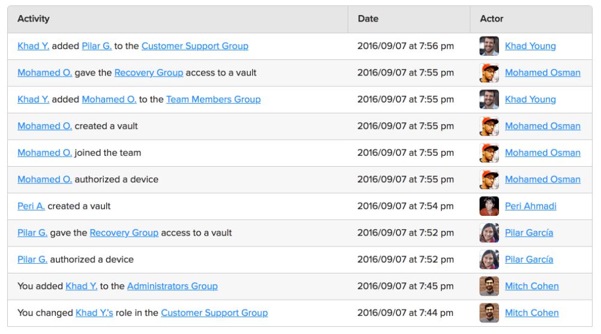Click Mohamed Osman's avatar in the joined the team row
Image resolution: width=601 pixels, height=334 pixels.
pos(489,153)
